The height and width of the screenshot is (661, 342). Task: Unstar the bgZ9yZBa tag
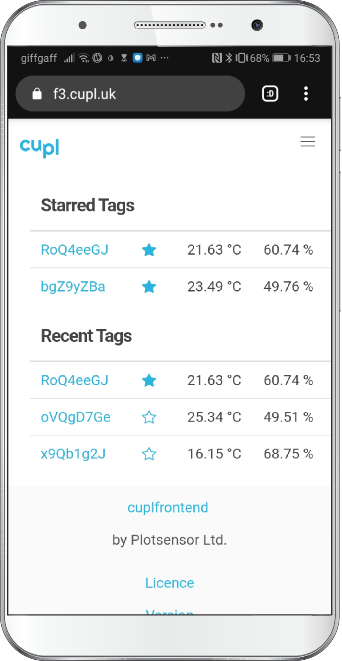point(149,287)
